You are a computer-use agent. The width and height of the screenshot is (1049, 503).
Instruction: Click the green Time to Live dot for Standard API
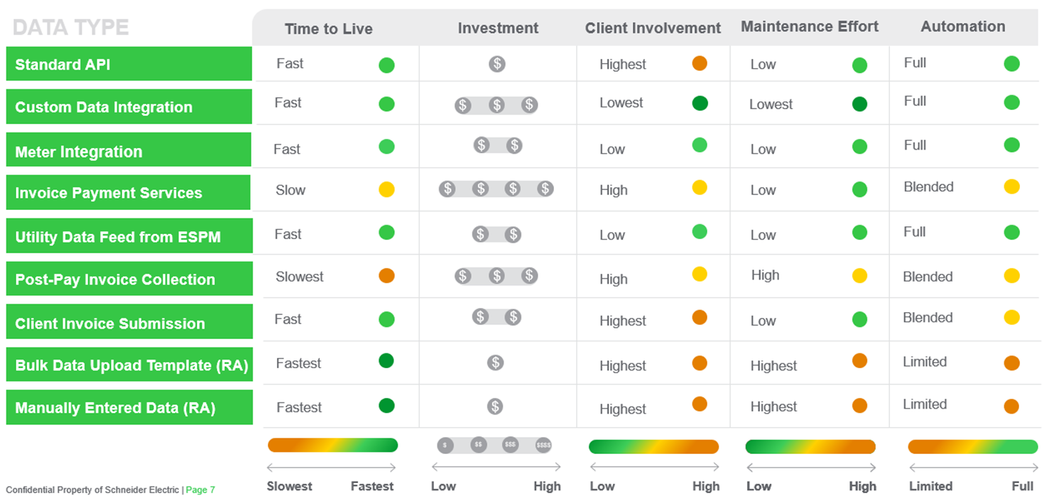386,65
